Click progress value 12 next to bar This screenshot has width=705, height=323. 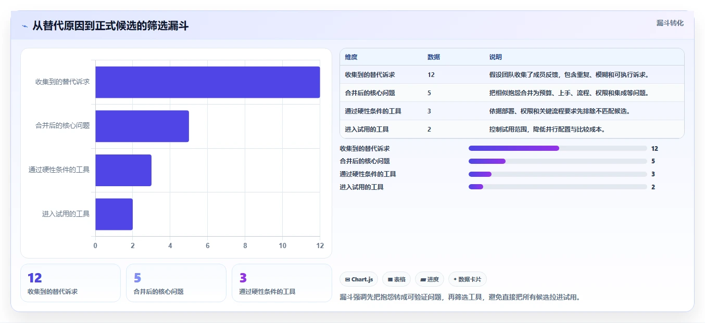tap(654, 148)
